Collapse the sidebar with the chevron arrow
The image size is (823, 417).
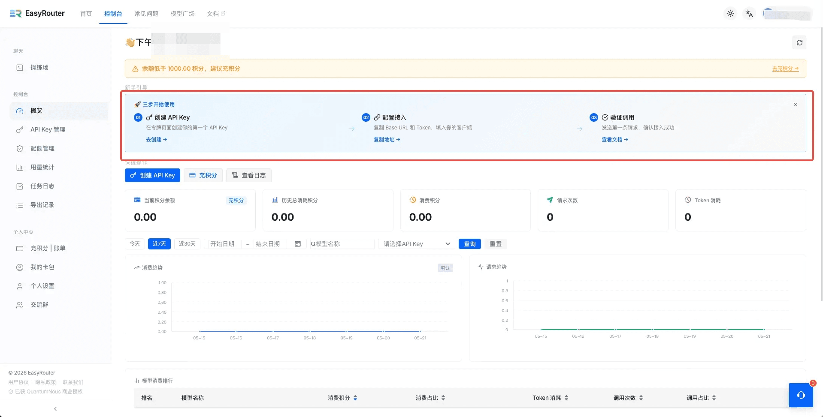pos(55,409)
